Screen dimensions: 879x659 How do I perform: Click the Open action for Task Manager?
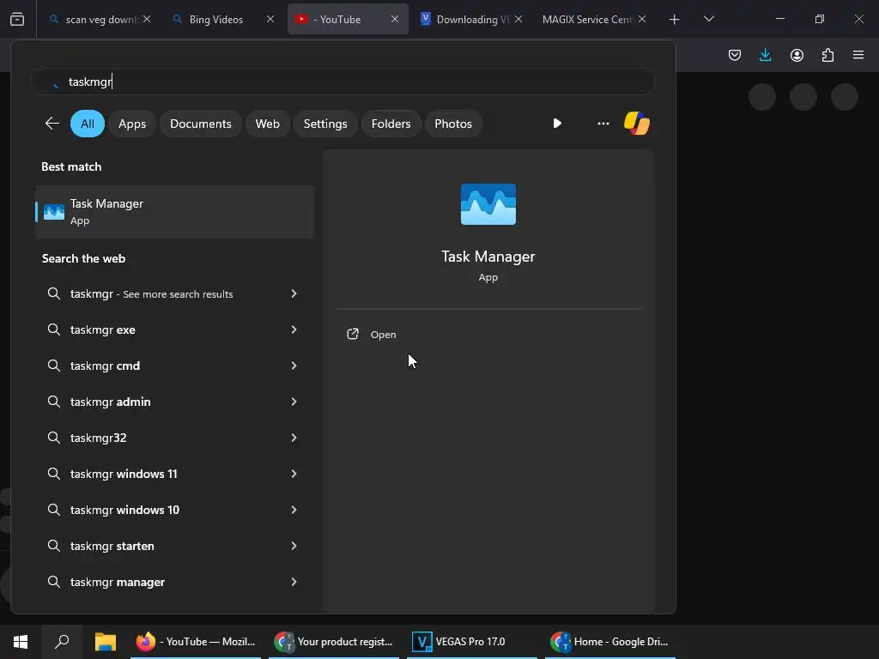tap(372, 335)
